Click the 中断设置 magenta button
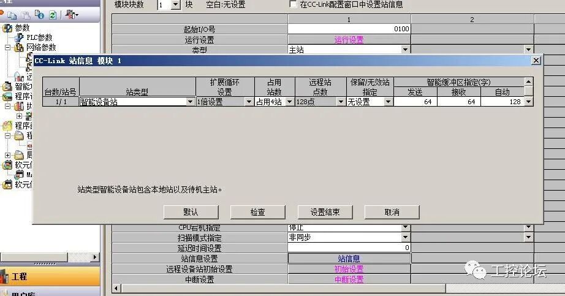Image resolution: width=565 pixels, height=296 pixels. tap(349, 279)
